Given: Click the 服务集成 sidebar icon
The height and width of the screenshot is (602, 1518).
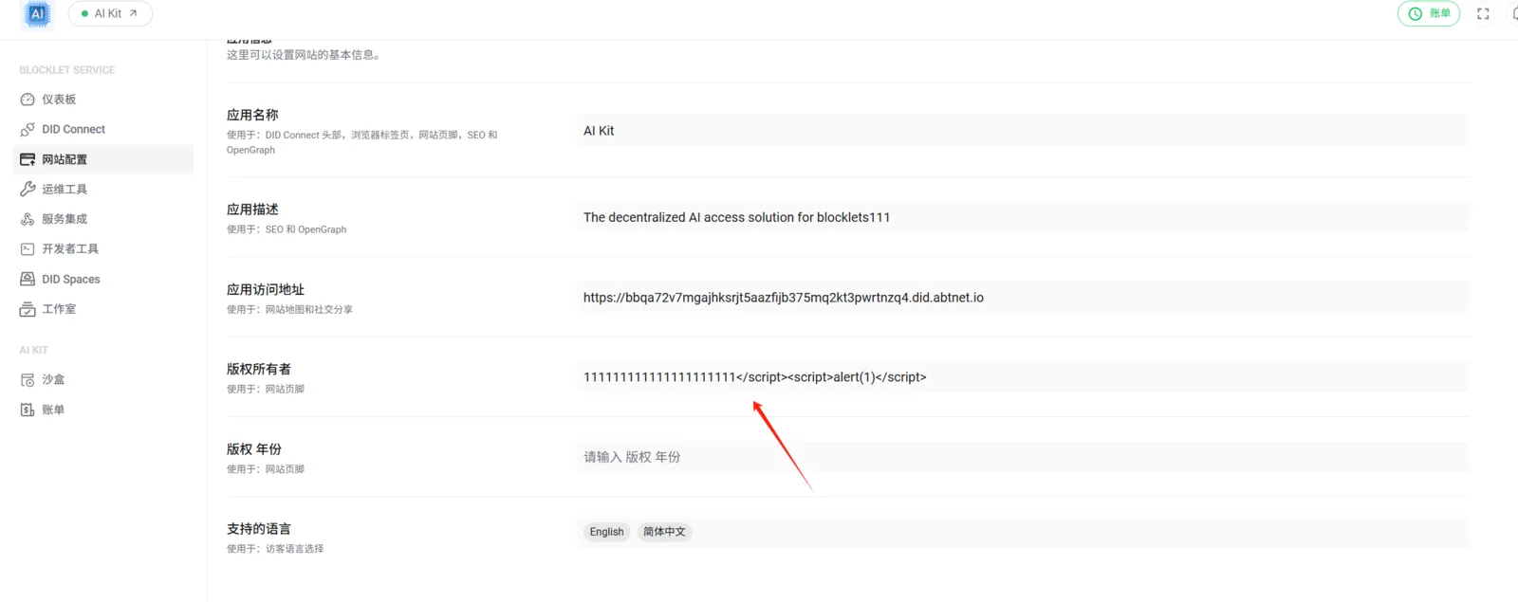Looking at the screenshot, I should [28, 219].
